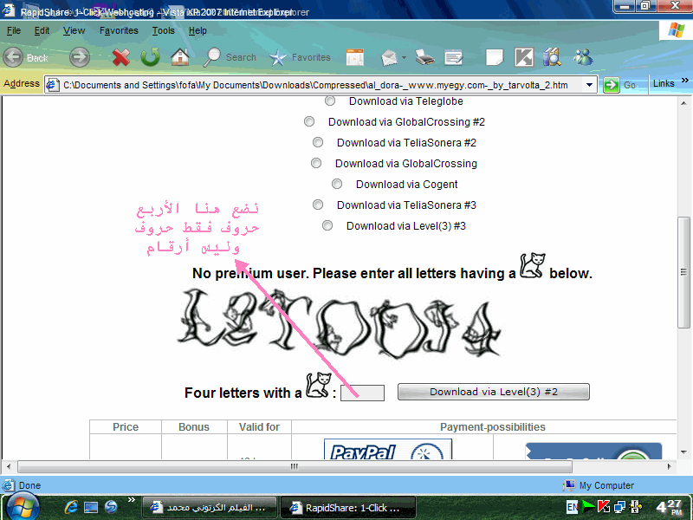The height and width of the screenshot is (520, 693).
Task: Click the Back navigation arrow
Action: click(x=13, y=57)
